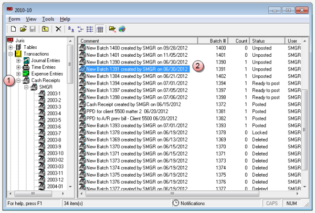Image resolution: width=315 pixels, height=213 pixels.
Task: Click the period icon beside 2003-5
Action: point(42,120)
